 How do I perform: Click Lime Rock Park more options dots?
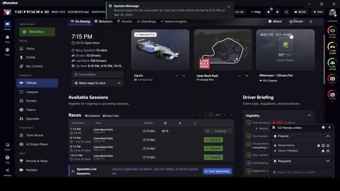coord(239,76)
